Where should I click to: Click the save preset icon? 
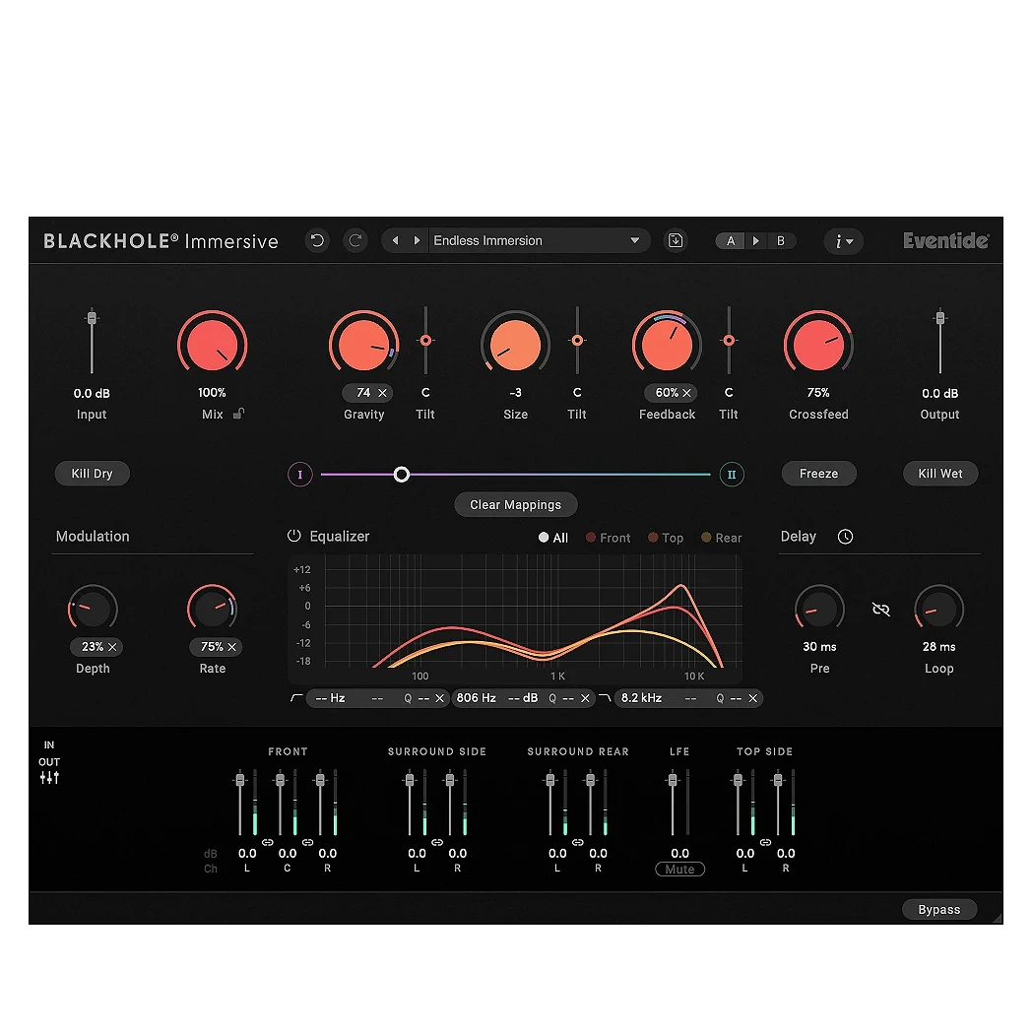pos(675,240)
